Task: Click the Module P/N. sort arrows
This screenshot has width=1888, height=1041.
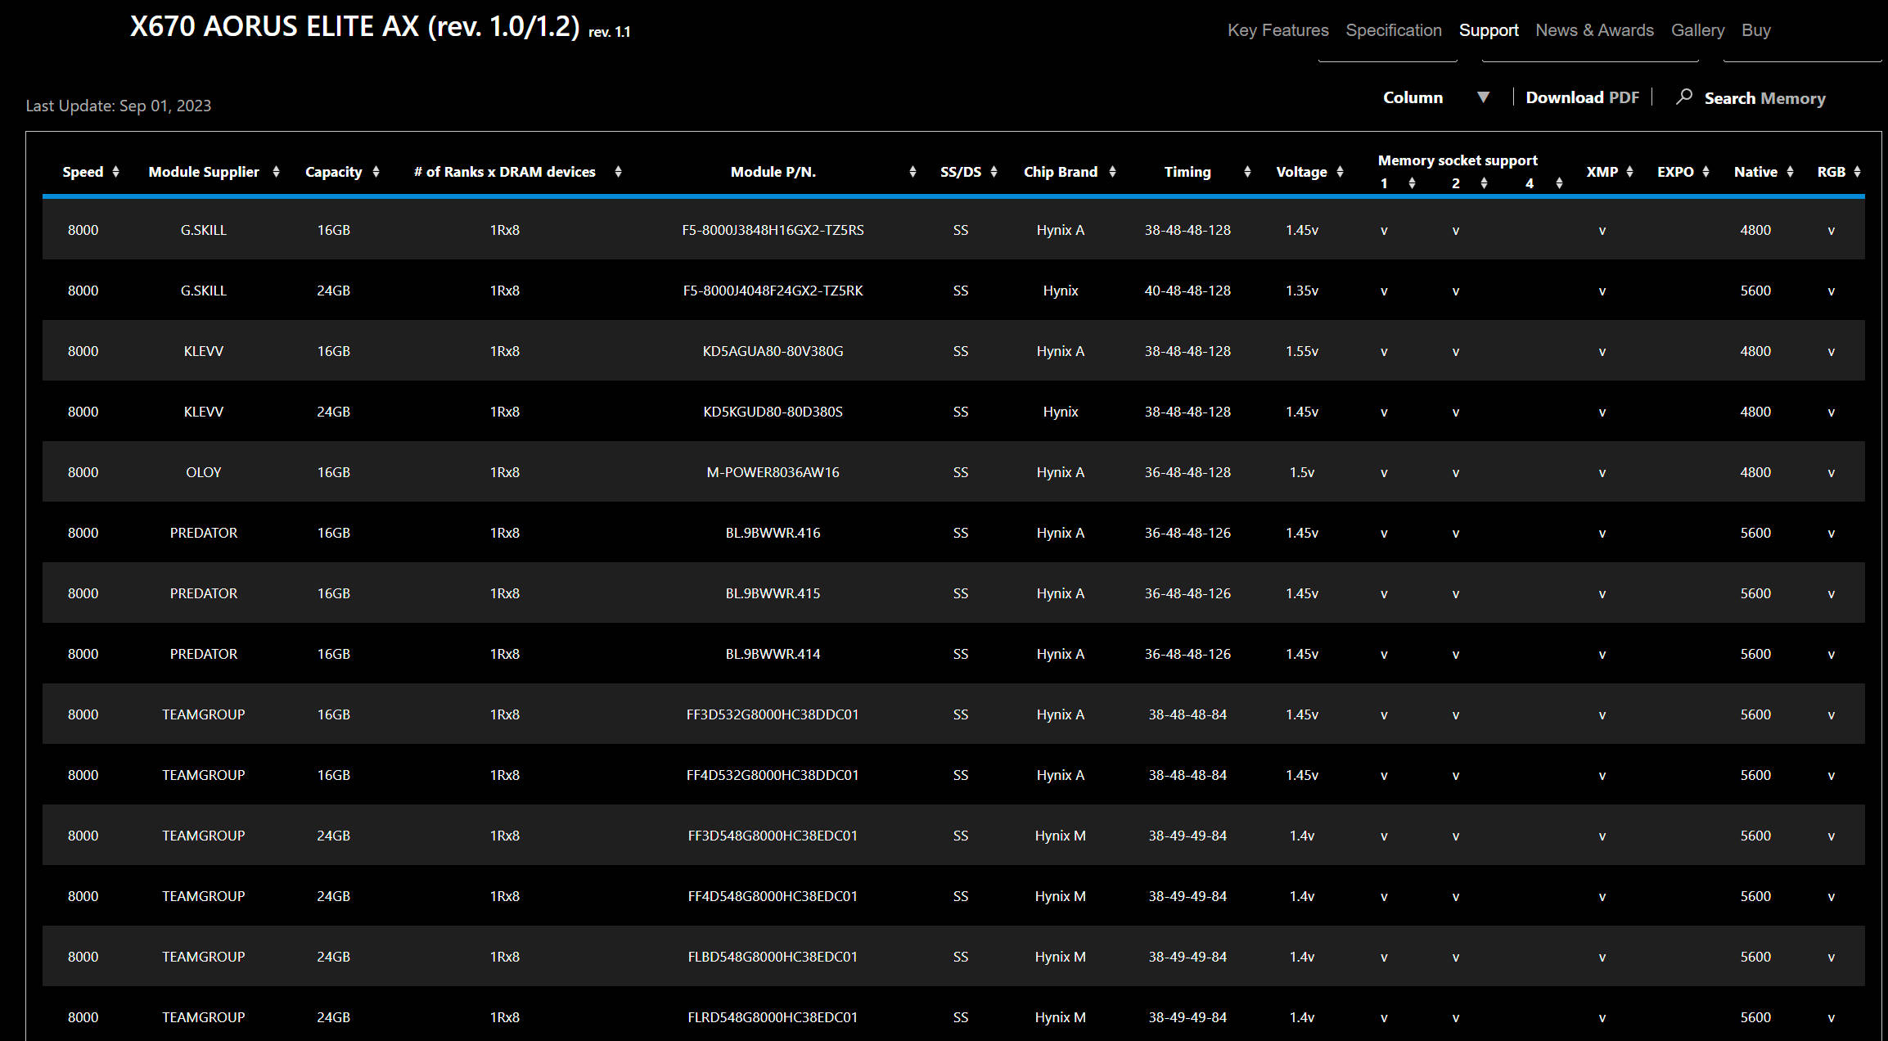Action: coord(913,172)
